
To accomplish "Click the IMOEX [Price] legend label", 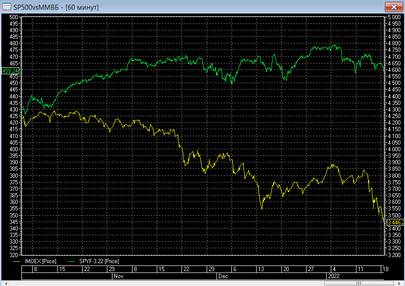I will 40,261.
